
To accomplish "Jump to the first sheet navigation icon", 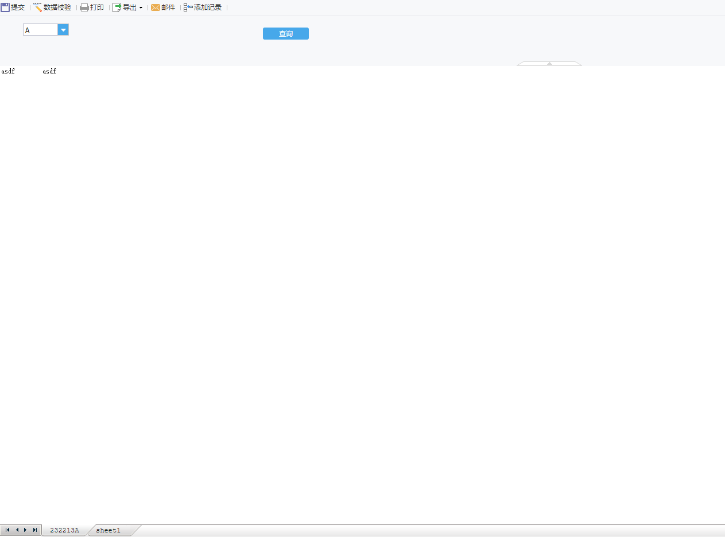I will coord(6,530).
